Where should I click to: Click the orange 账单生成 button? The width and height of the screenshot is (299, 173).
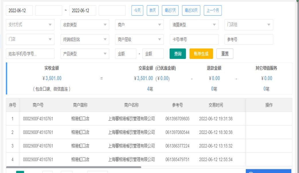click(x=201, y=54)
